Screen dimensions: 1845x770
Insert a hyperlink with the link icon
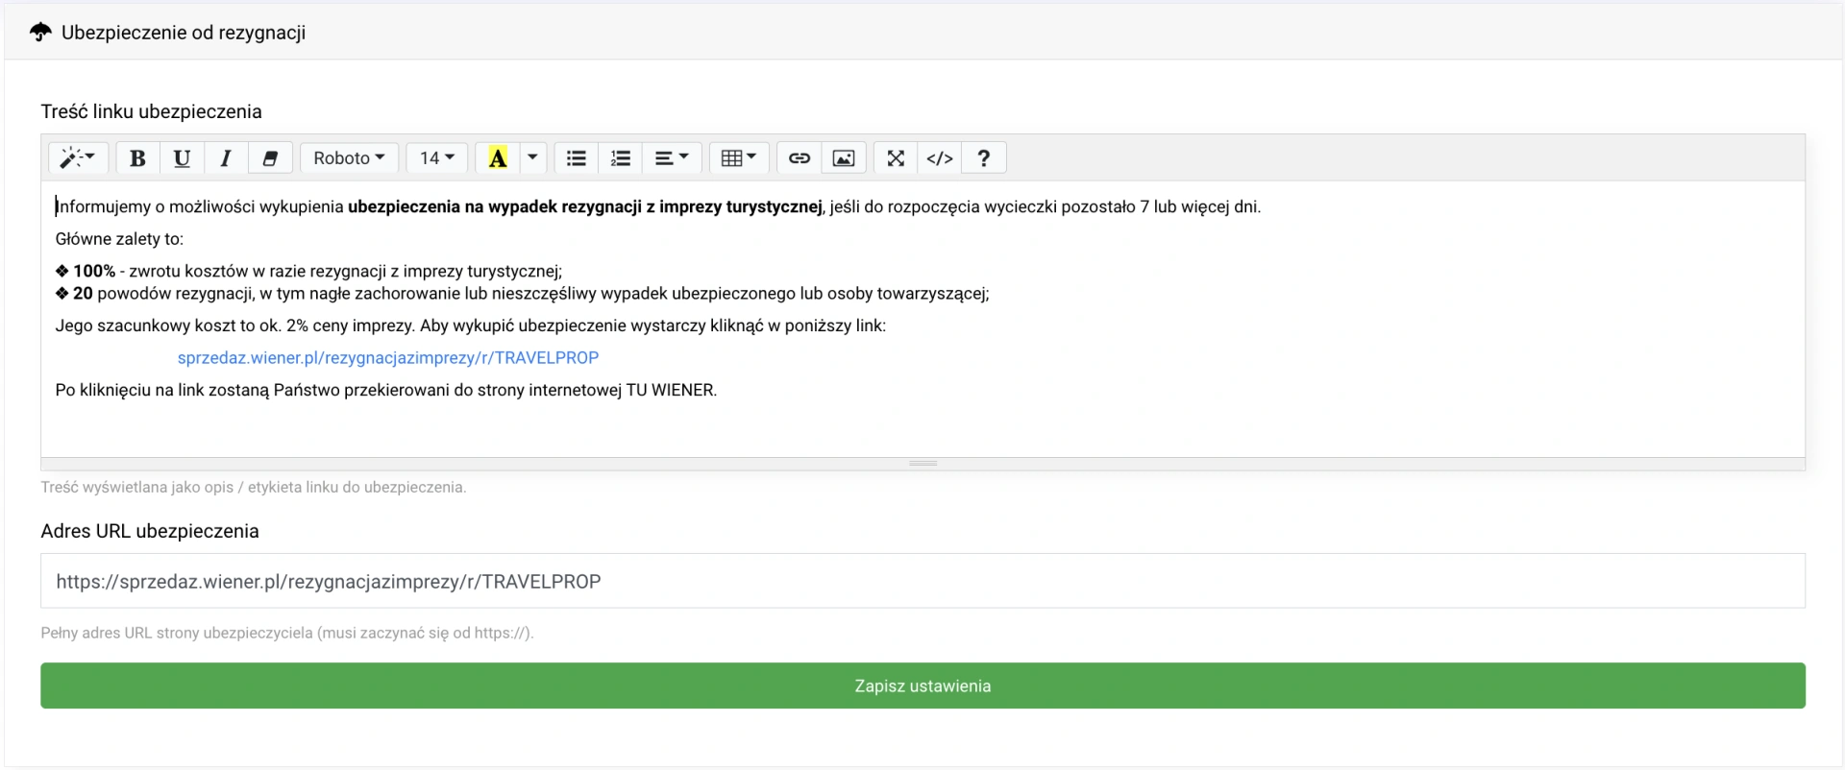[x=799, y=158]
